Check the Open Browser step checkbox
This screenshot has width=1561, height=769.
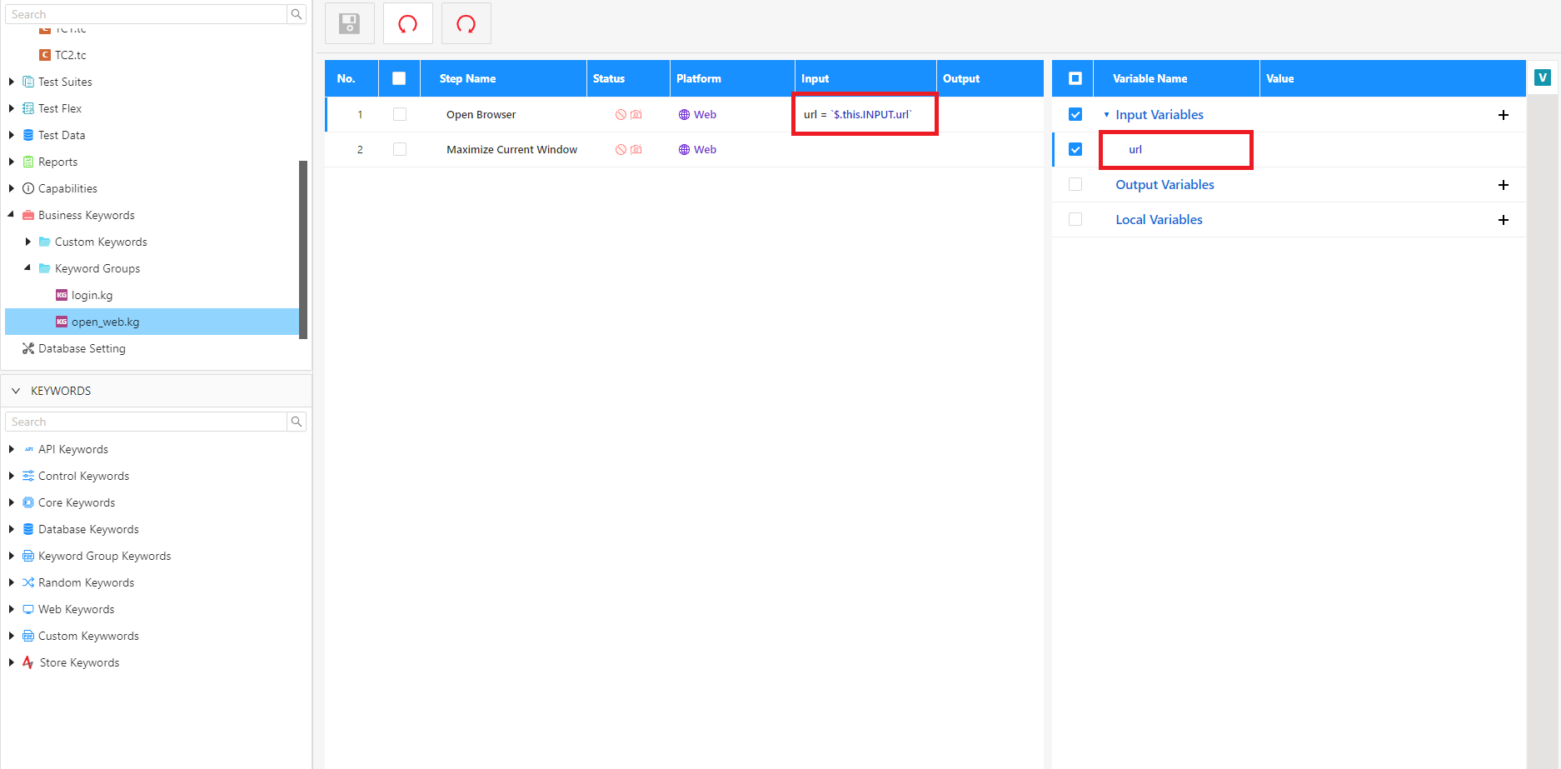[400, 114]
